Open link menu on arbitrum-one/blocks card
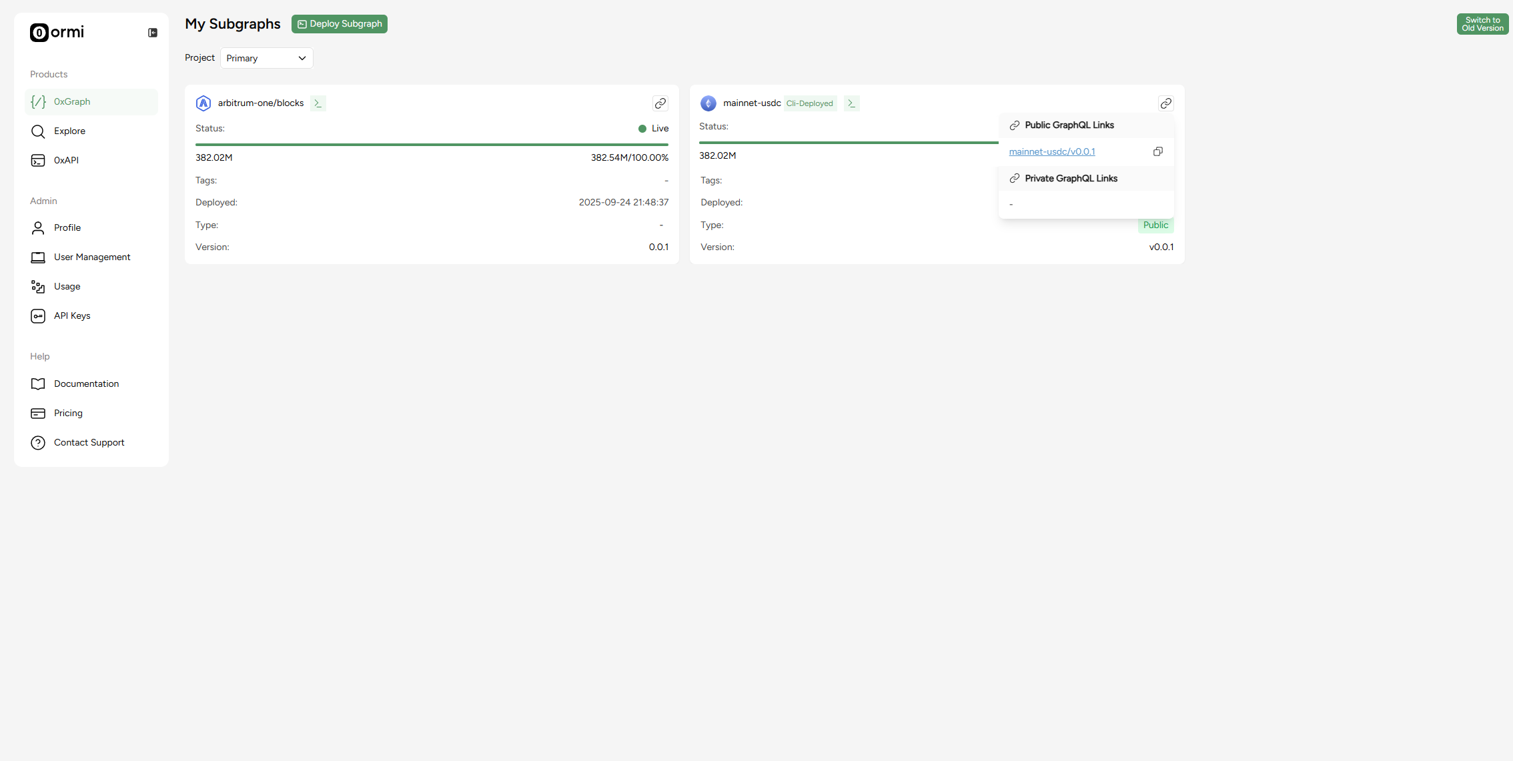The height and width of the screenshot is (761, 1513). 660,103
